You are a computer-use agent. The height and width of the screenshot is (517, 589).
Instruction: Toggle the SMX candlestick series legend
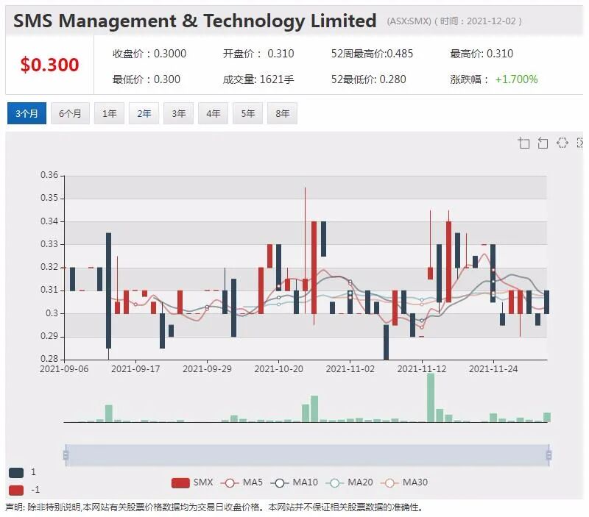click(192, 482)
